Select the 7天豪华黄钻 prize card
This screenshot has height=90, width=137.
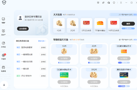point(100,26)
